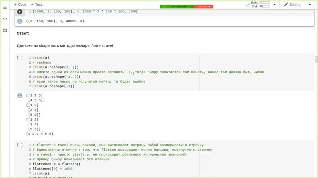Click the pencil icon for Editing mode
This screenshot has width=318, height=178.
point(286,4)
